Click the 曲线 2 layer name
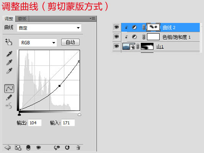This screenshot has width=204, height=153. click(169, 28)
